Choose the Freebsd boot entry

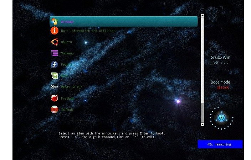point(67,98)
